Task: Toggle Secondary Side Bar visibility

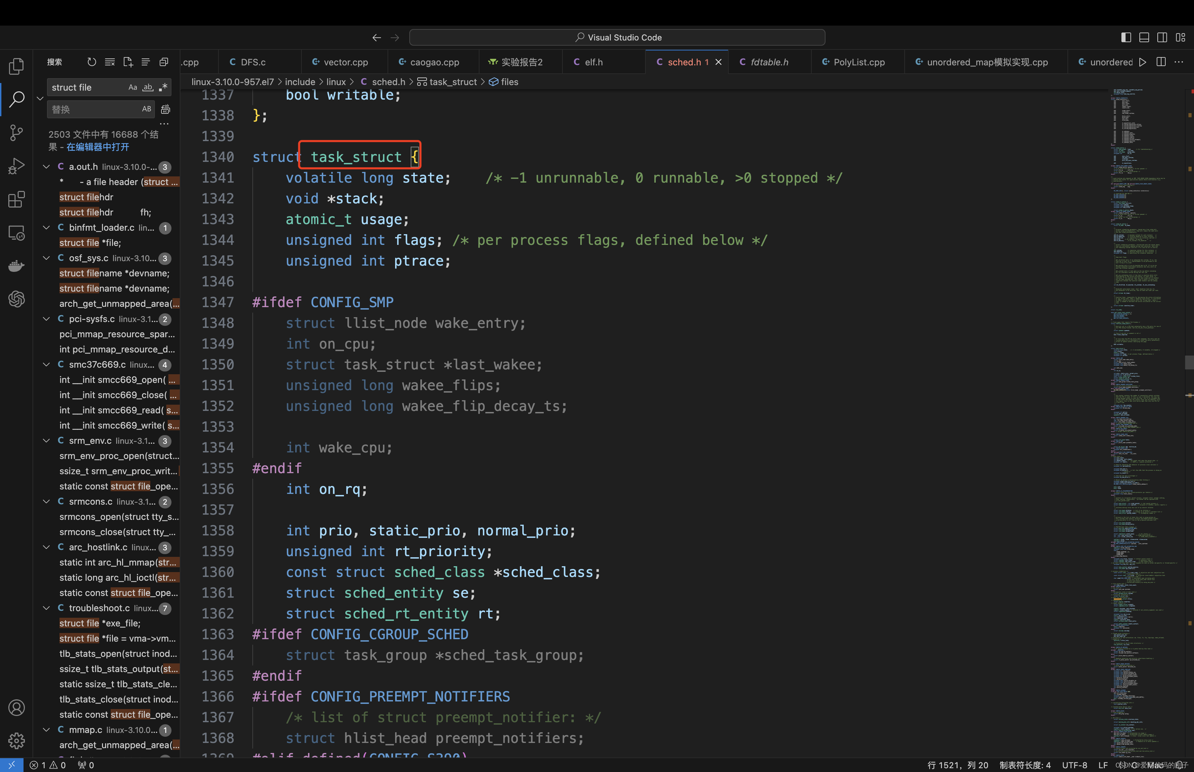Action: (1163, 38)
